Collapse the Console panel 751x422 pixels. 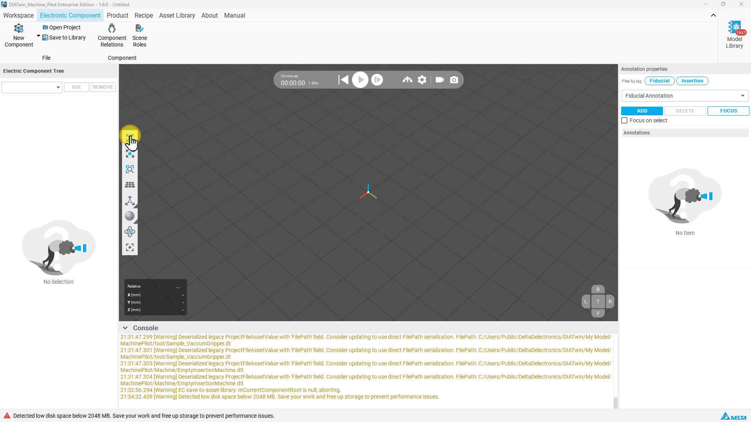click(x=125, y=328)
